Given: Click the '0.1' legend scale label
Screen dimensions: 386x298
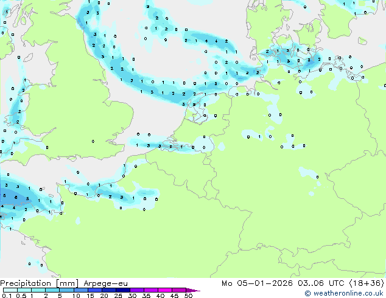Looking at the screenshot, I should [7, 296].
